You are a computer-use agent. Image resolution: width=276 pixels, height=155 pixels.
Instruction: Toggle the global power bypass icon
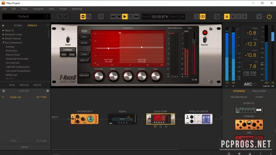coord(269,17)
